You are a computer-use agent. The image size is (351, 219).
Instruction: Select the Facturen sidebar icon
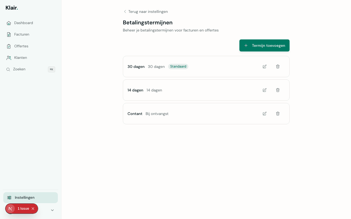point(9,34)
